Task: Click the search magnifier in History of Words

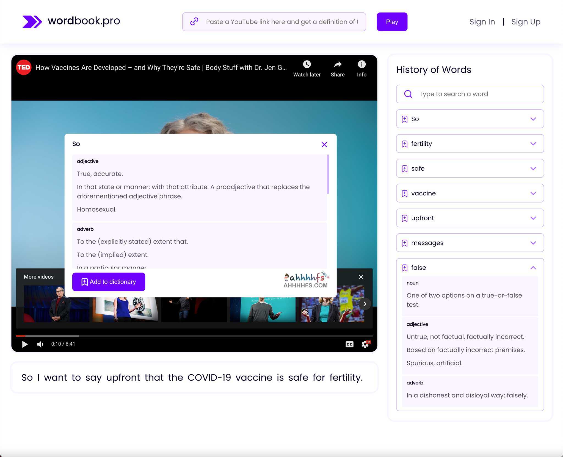Action: coord(408,94)
